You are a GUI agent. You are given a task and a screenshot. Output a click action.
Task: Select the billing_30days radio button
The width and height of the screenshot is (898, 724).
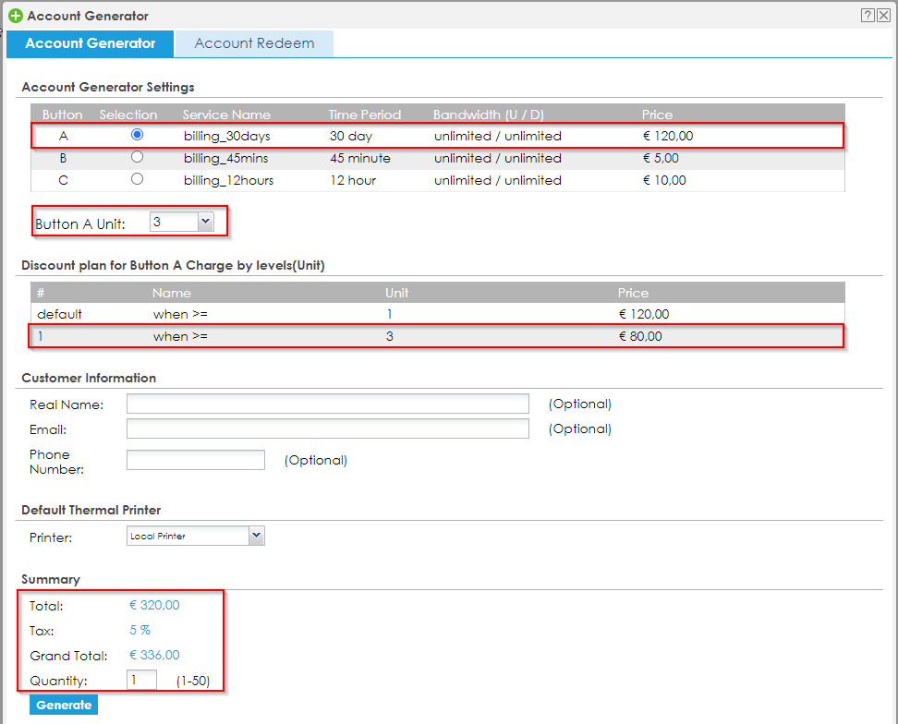[138, 135]
